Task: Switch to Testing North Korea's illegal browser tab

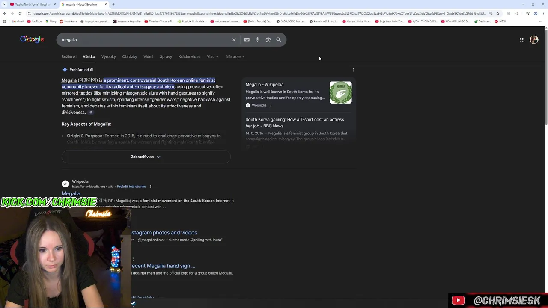Action: point(33,4)
